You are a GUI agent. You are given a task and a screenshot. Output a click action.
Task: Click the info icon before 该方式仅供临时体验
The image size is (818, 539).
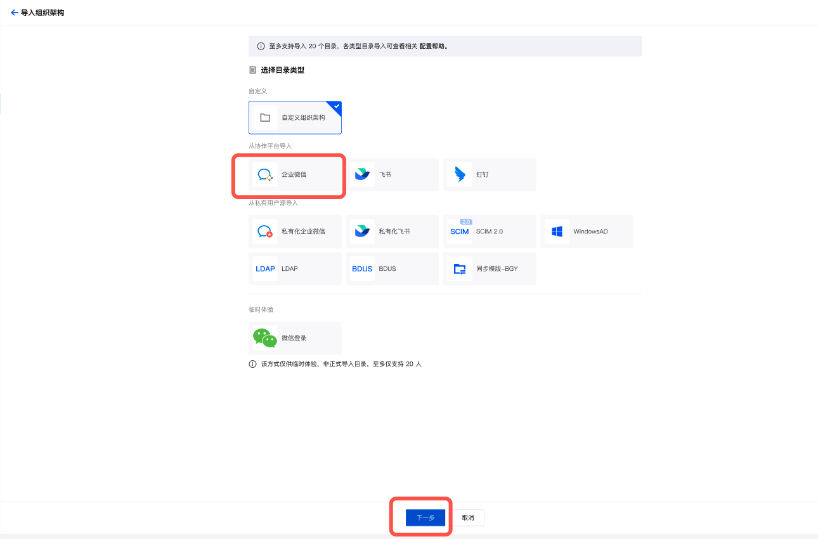252,364
